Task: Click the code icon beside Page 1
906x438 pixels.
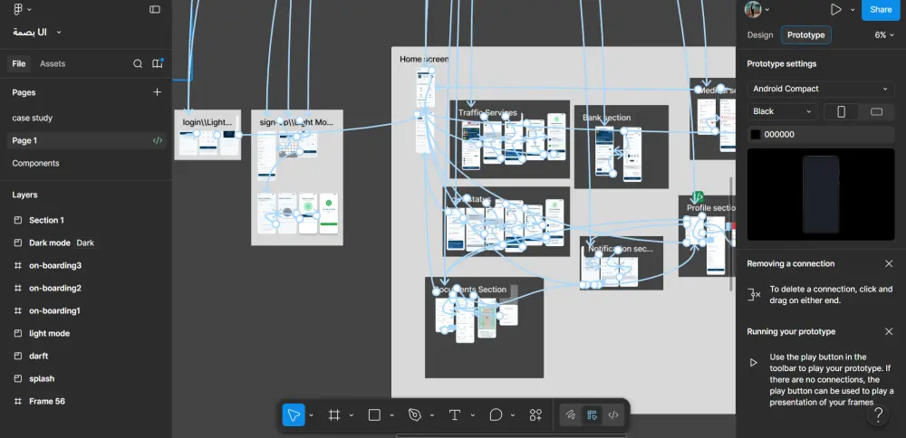Action: [157, 140]
